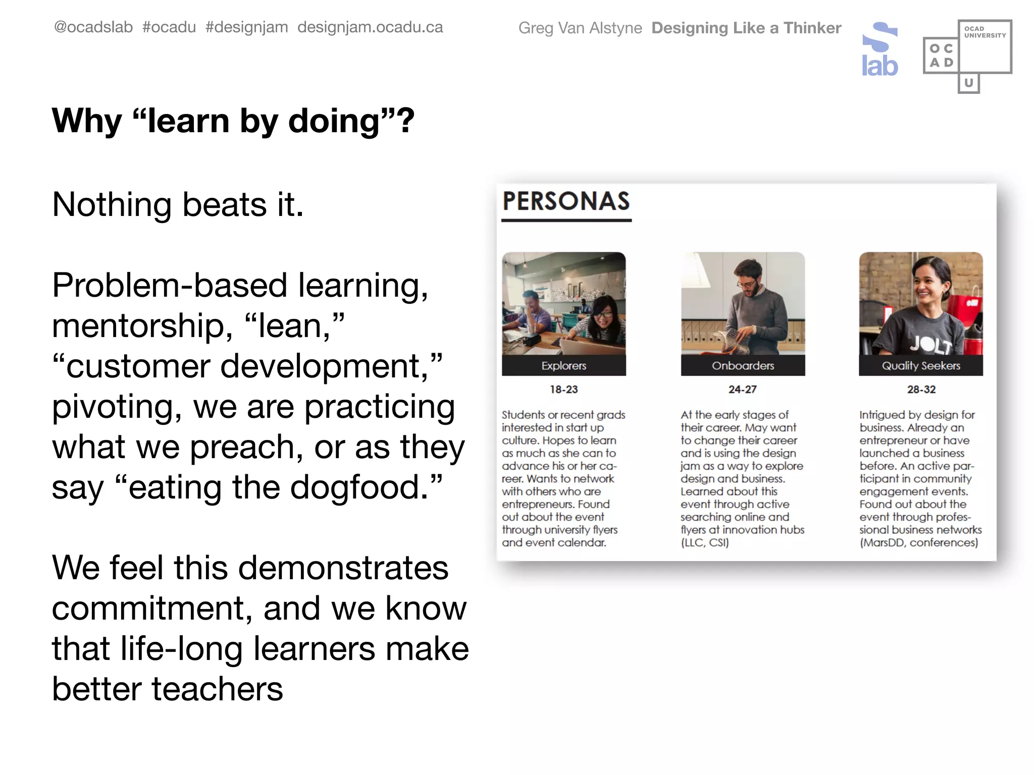This screenshot has width=1034, height=775.
Task: Click the Quality Seekers description text
Action: pos(921,478)
